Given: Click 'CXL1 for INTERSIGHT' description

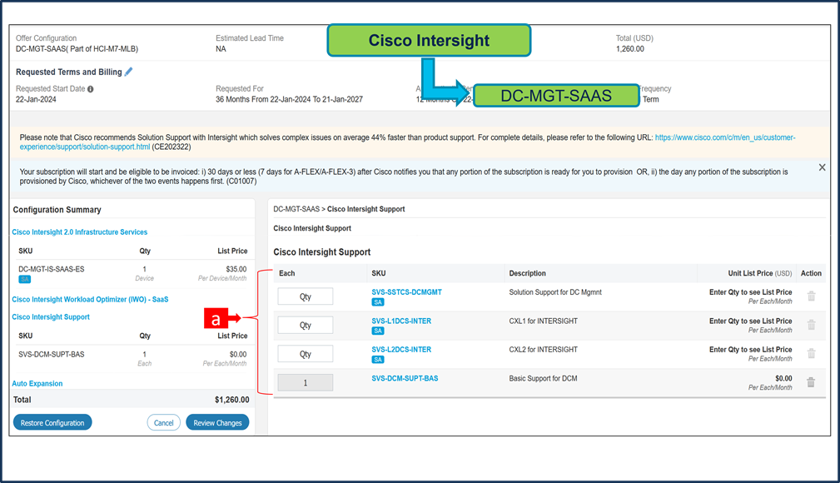Looking at the screenshot, I should point(544,321).
